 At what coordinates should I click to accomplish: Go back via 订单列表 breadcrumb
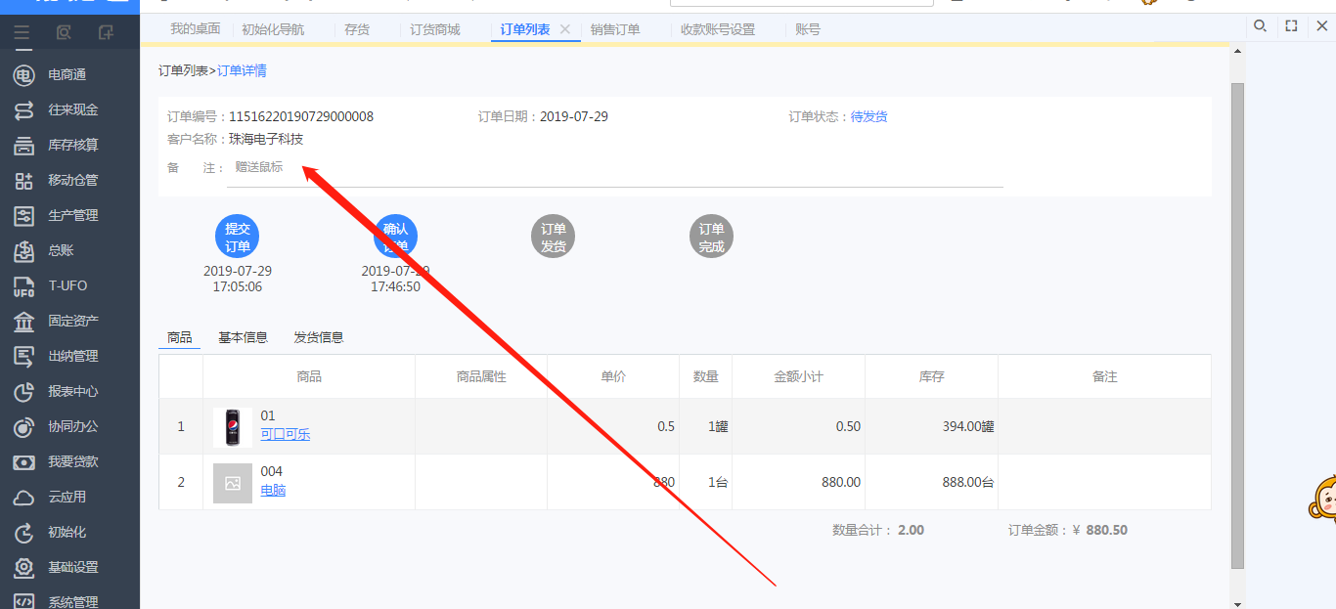pos(183,70)
